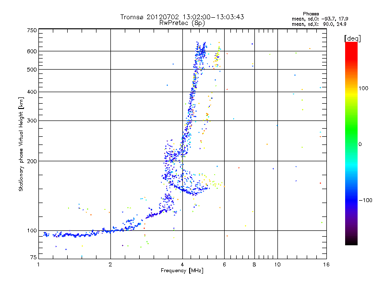Click the 'Frequency [MHz]' axis title
The height and width of the screenshot is (288, 384).
tap(182, 271)
